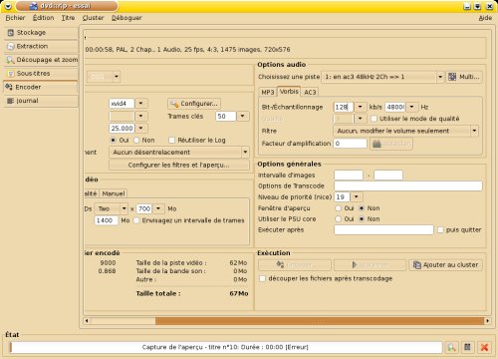498x359 pixels.
Task: Click the Facteur d'amplification field
Action: coord(351,144)
